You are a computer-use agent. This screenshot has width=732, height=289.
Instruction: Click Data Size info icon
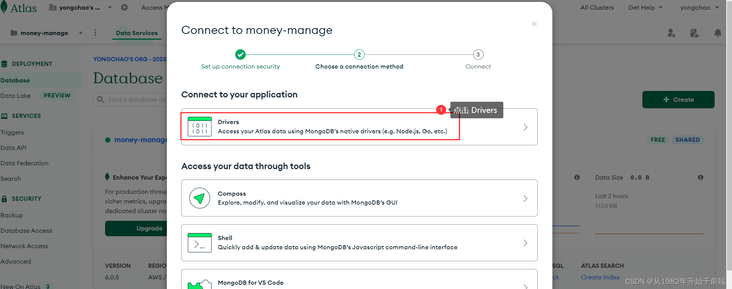tap(700, 177)
